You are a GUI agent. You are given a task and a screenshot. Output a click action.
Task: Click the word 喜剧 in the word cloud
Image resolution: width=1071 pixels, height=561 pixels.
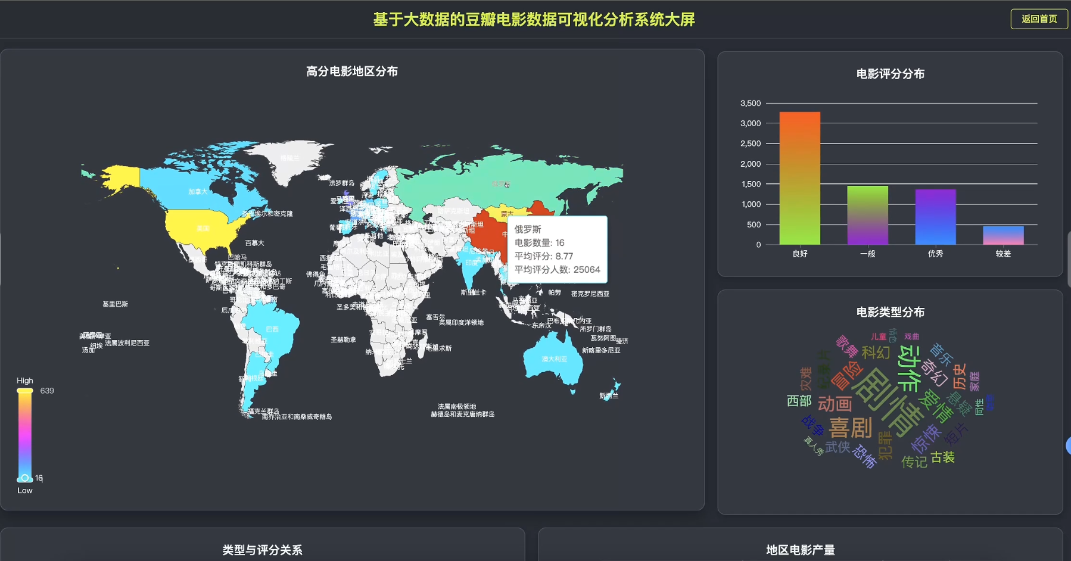click(x=851, y=428)
